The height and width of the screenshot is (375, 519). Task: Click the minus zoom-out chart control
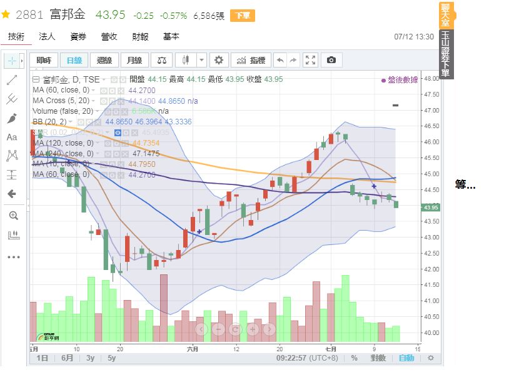click(x=218, y=329)
